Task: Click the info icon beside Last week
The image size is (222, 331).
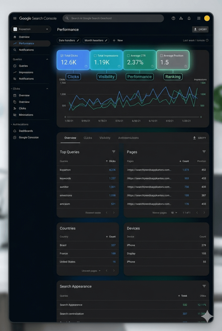Action: pos(207,40)
